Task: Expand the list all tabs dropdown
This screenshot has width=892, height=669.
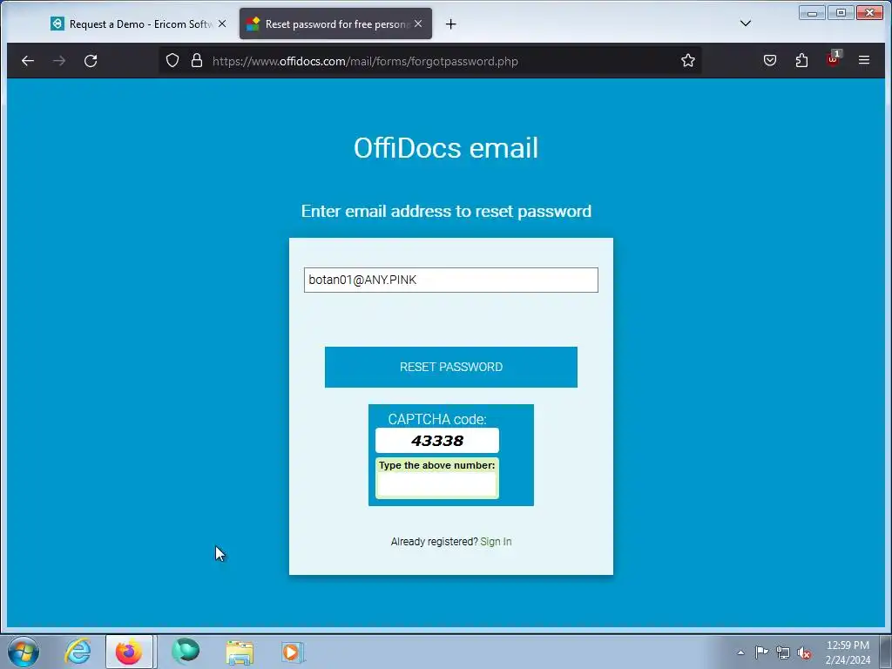Action: pyautogui.click(x=746, y=24)
